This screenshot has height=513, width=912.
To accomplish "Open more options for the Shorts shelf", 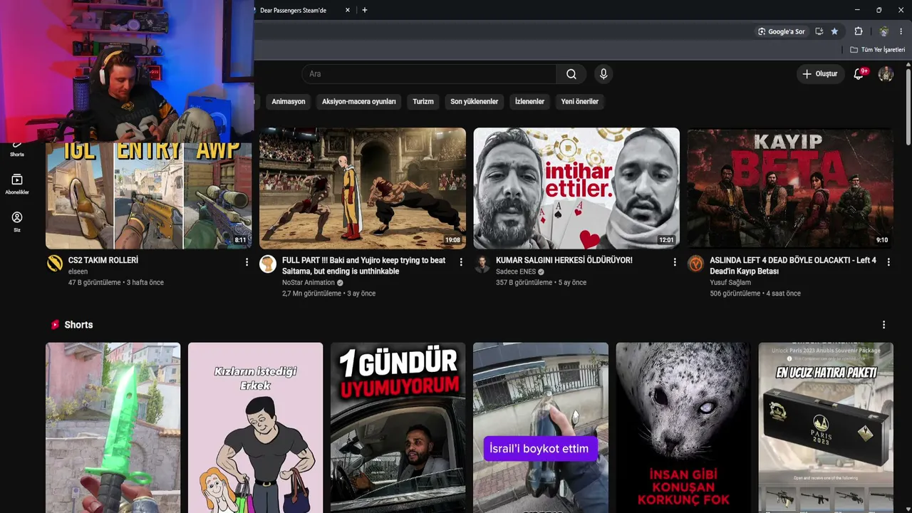I will click(x=884, y=325).
